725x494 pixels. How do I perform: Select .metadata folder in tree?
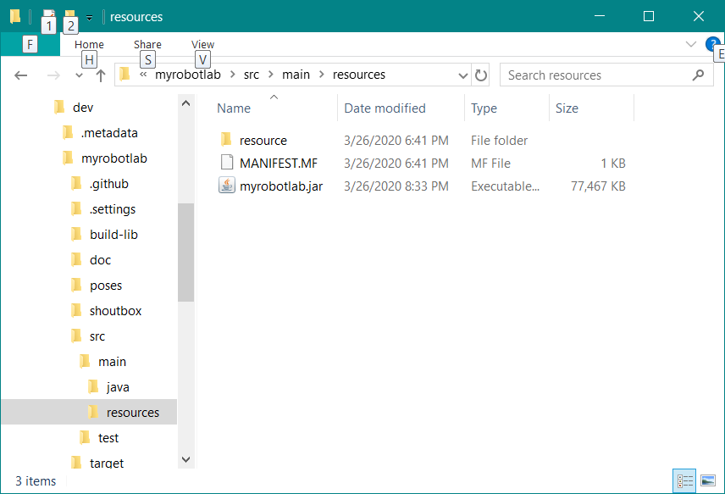click(x=109, y=133)
